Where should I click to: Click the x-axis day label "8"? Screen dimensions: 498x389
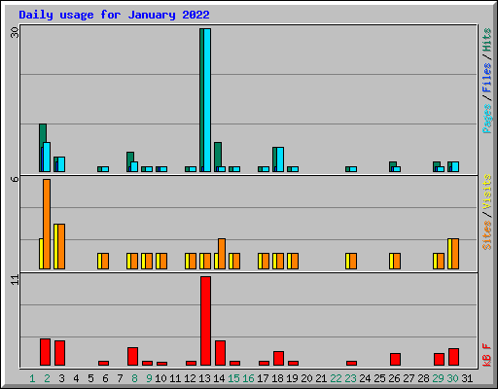(134, 378)
